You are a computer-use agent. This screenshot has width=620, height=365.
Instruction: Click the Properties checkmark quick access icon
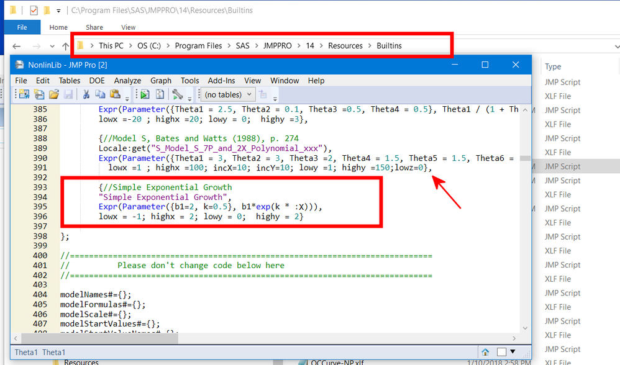pos(34,11)
